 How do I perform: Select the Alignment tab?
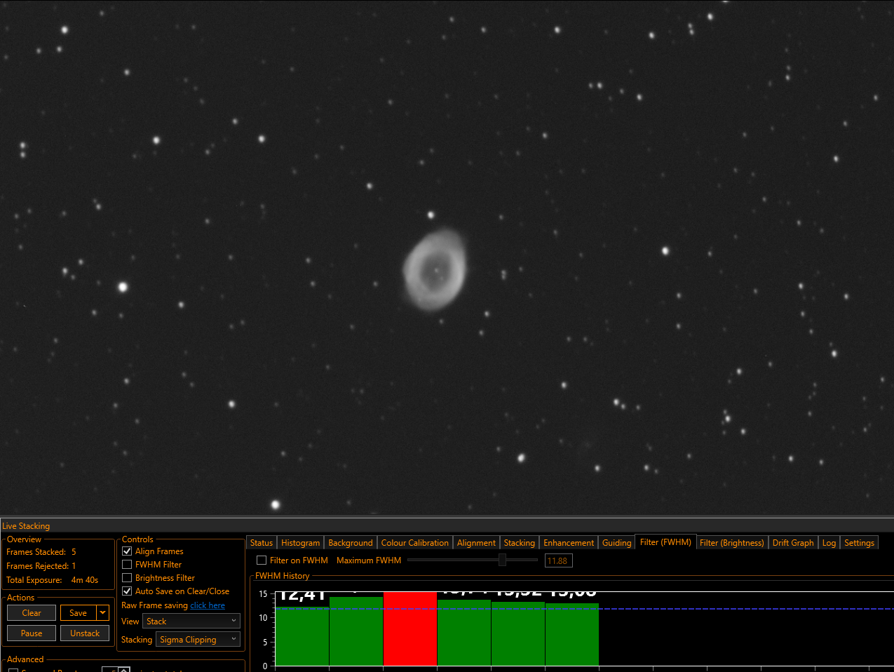click(476, 543)
